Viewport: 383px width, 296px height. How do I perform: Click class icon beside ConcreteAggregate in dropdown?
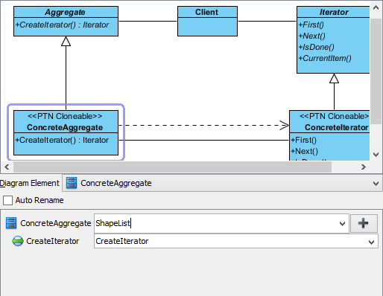(x=72, y=183)
